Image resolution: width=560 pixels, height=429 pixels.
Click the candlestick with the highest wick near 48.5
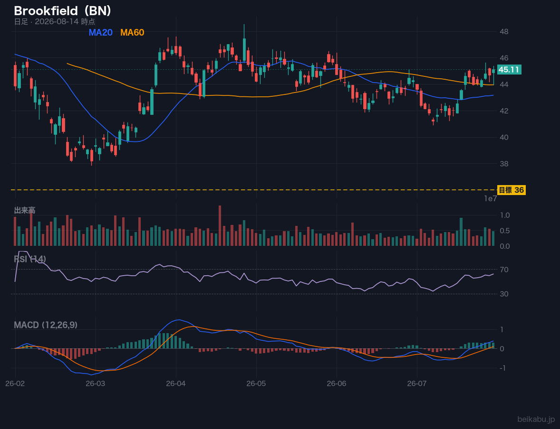coord(244,45)
